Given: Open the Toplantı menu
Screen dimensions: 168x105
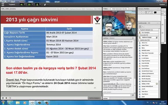Looking at the screenshot, I should coord(12,4).
